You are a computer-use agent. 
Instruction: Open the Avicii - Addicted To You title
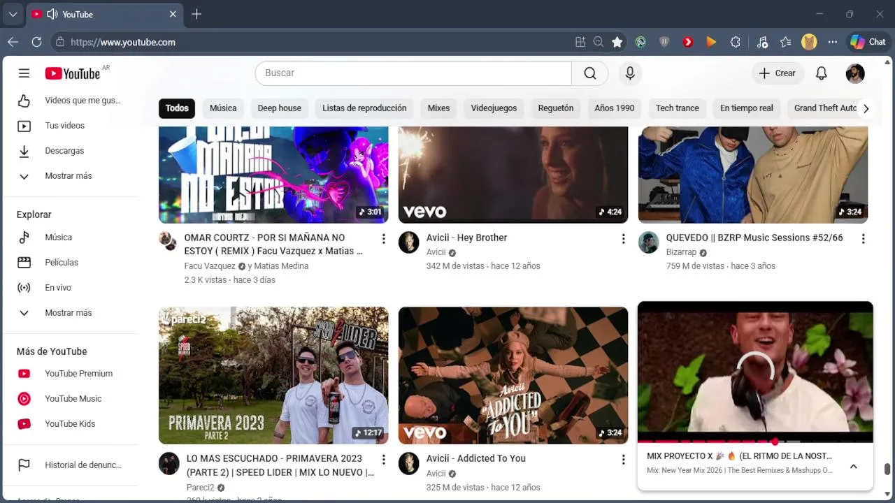click(476, 458)
